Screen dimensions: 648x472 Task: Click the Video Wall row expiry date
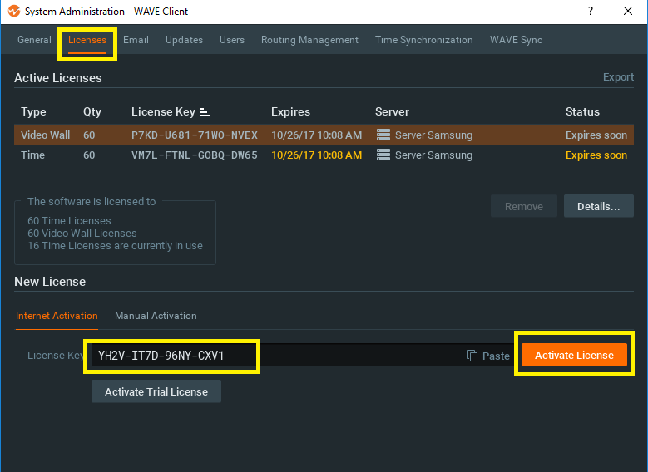[317, 135]
